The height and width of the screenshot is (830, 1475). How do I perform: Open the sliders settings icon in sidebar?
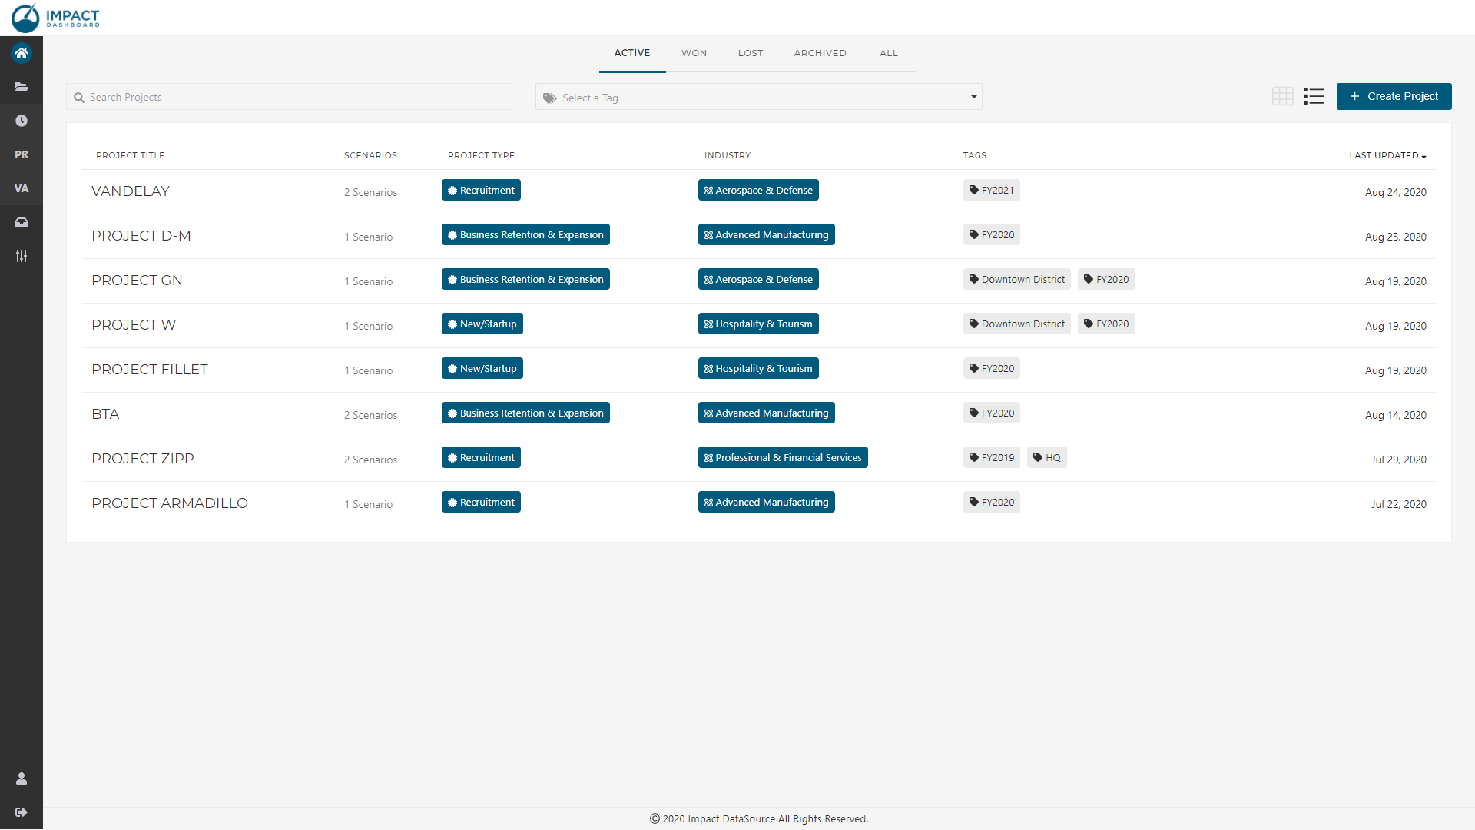pyautogui.click(x=22, y=256)
